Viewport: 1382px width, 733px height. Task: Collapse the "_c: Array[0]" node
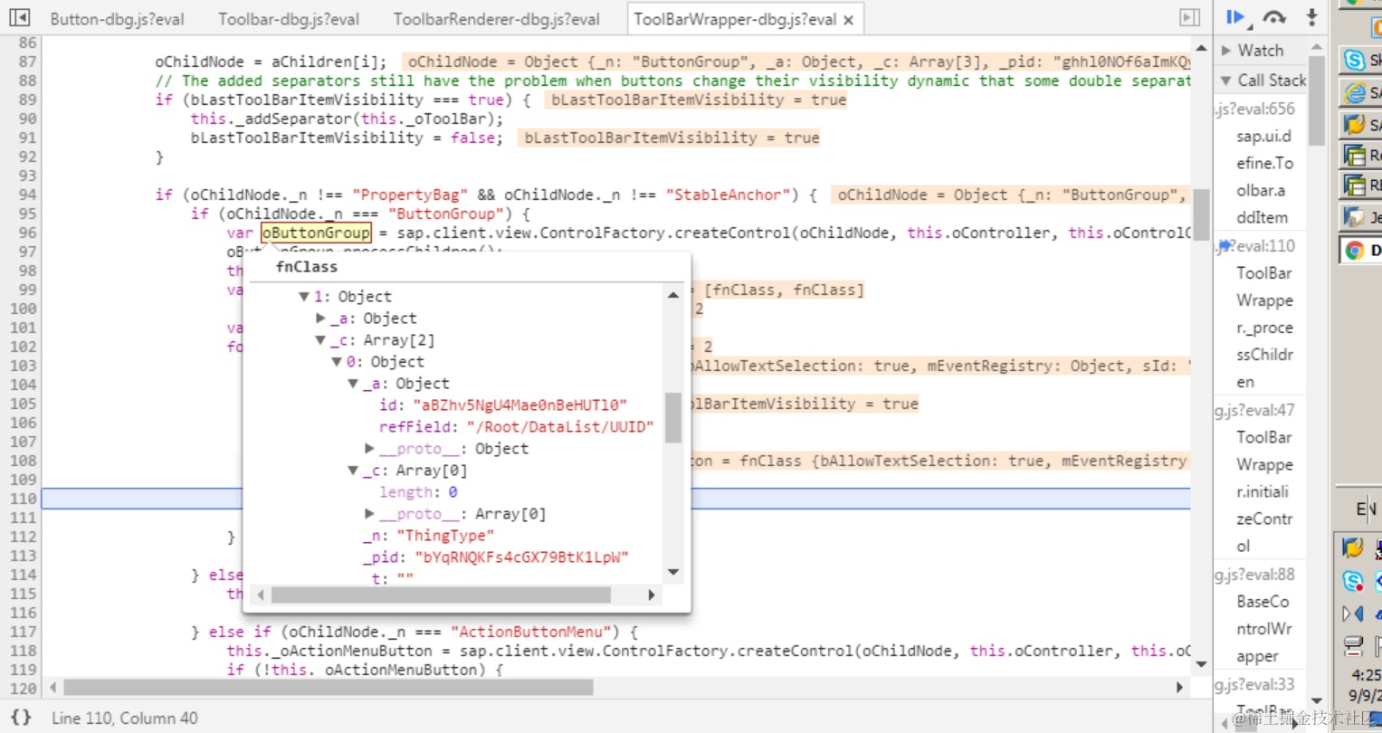pos(353,471)
